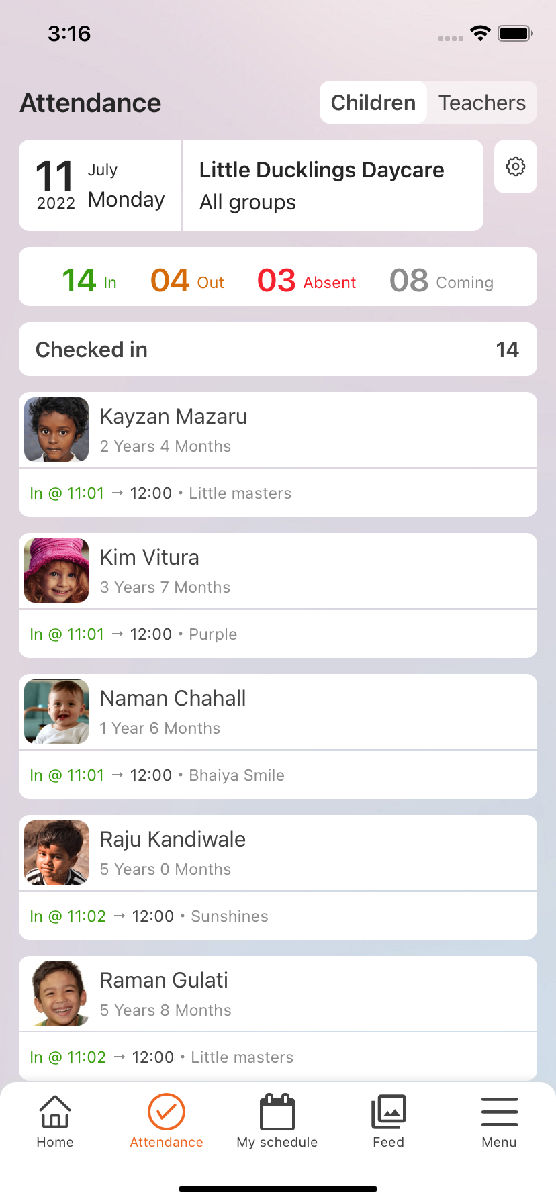Open attendance settings gear icon

[x=515, y=166]
